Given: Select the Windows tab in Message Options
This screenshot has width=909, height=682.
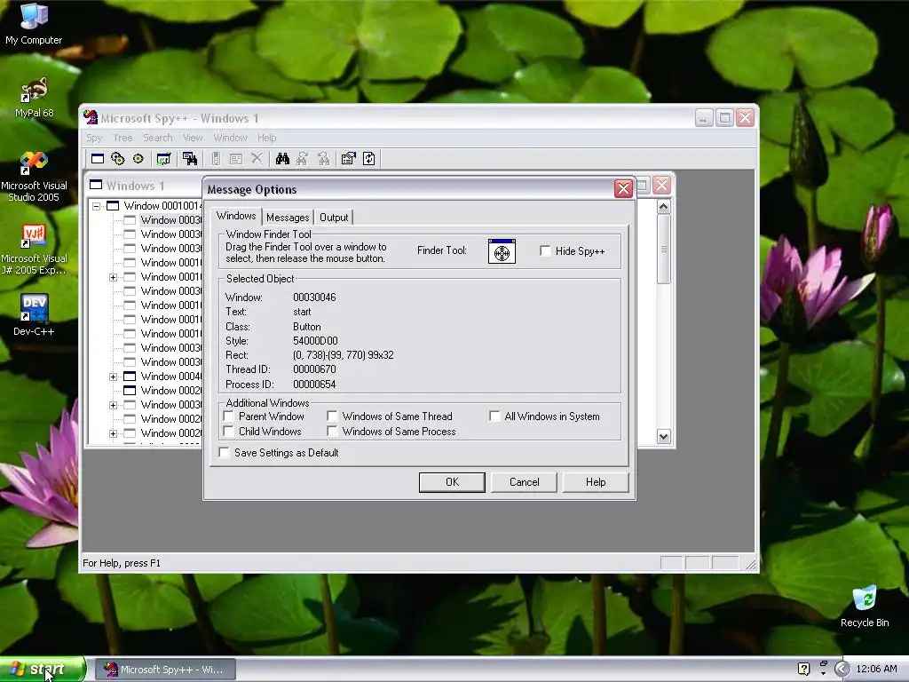Looking at the screenshot, I should pyautogui.click(x=236, y=216).
